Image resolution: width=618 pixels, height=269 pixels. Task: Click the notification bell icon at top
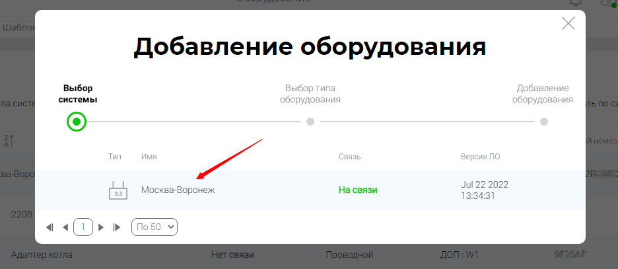click(576, 3)
